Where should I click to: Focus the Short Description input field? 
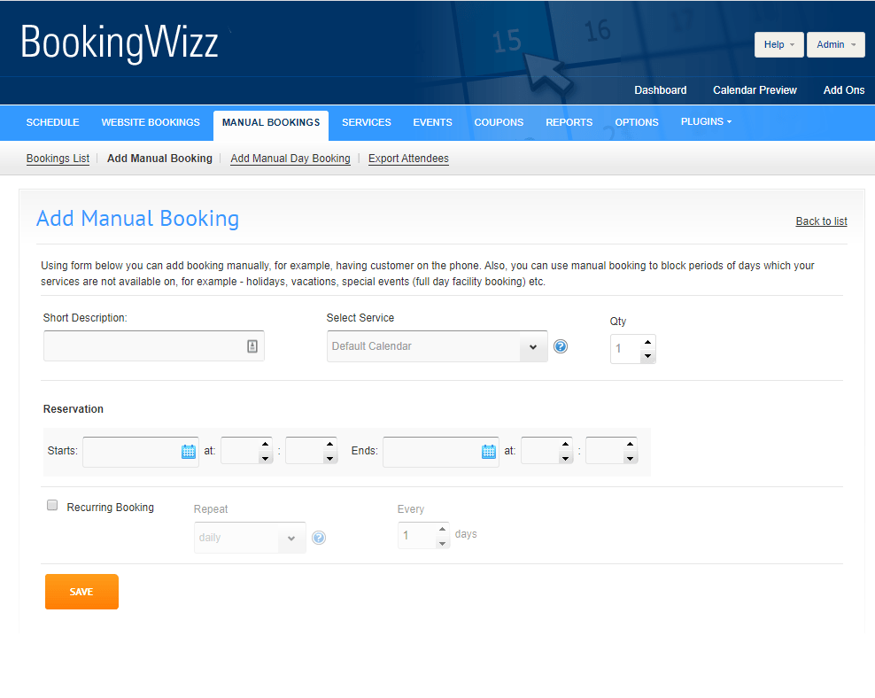[x=154, y=346]
